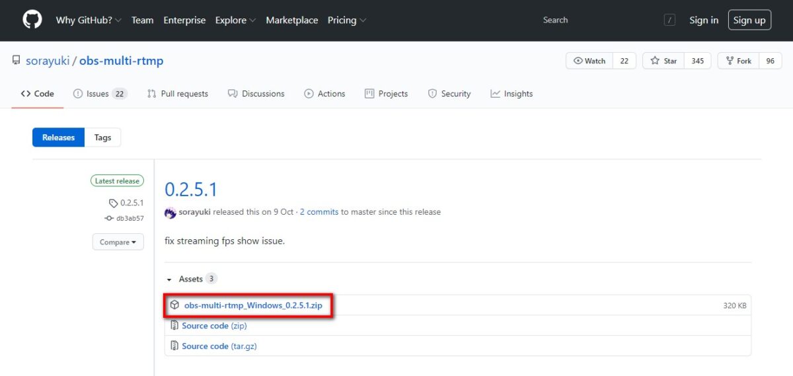Viewport: 793px width, 376px height.
Task: Click the 0.2.5.1 tag icon
Action: coord(114,203)
